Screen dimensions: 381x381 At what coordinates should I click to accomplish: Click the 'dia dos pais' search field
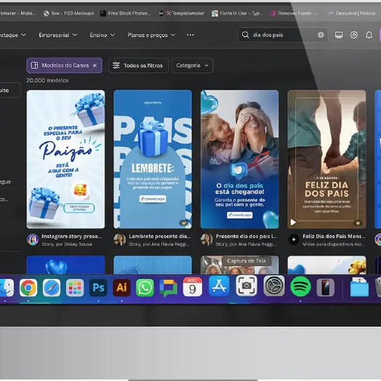[284, 35]
